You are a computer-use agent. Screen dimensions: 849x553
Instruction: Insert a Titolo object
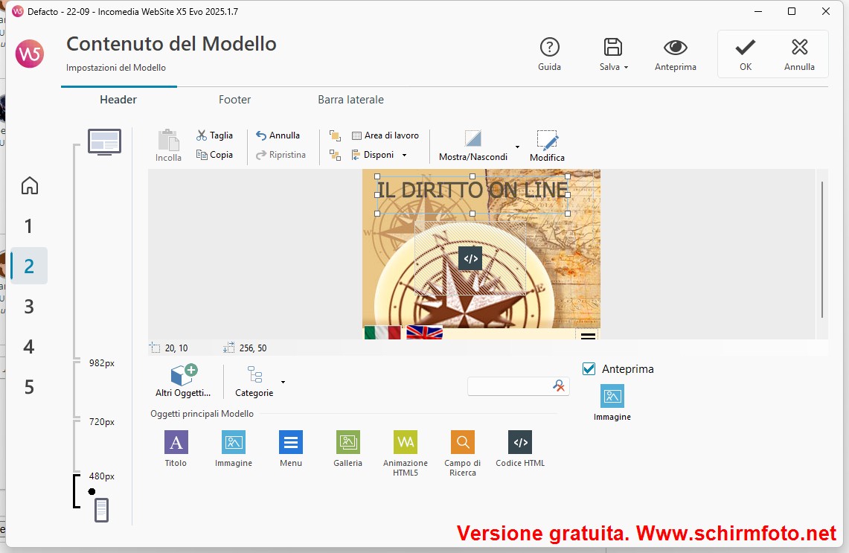pos(176,443)
